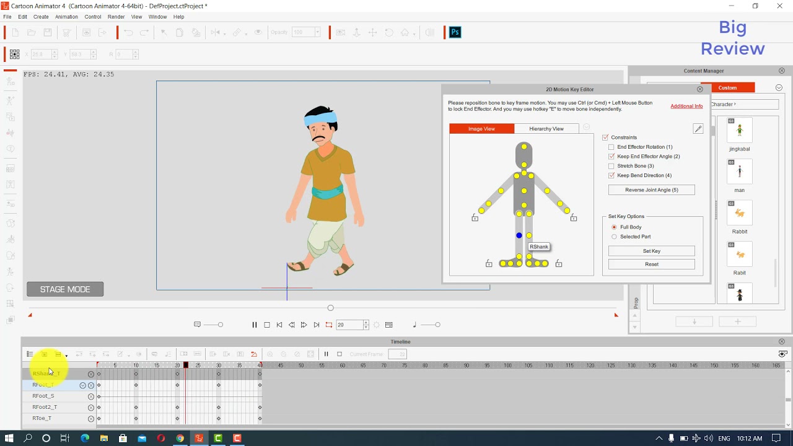793x446 pixels.
Task: Toggle the red loop playback icon
Action: pos(329,325)
